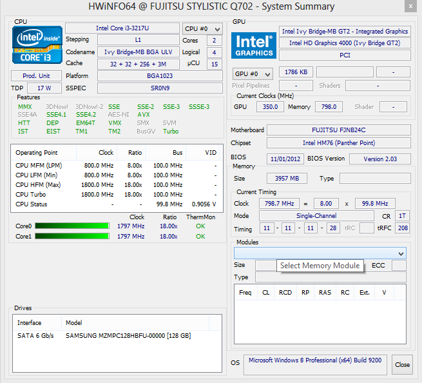Click the Operating Point column header
The height and width of the screenshot is (383, 422).
44,153
